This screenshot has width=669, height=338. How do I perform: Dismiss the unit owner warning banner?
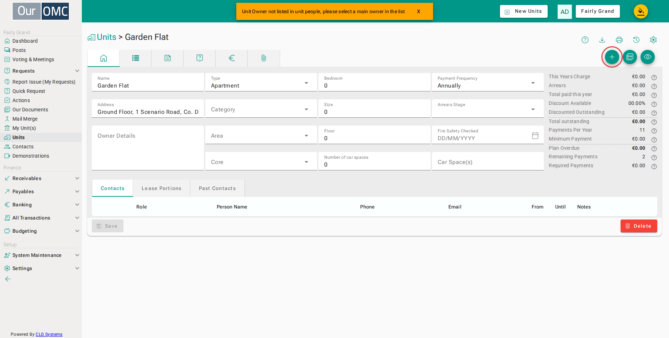(418, 11)
